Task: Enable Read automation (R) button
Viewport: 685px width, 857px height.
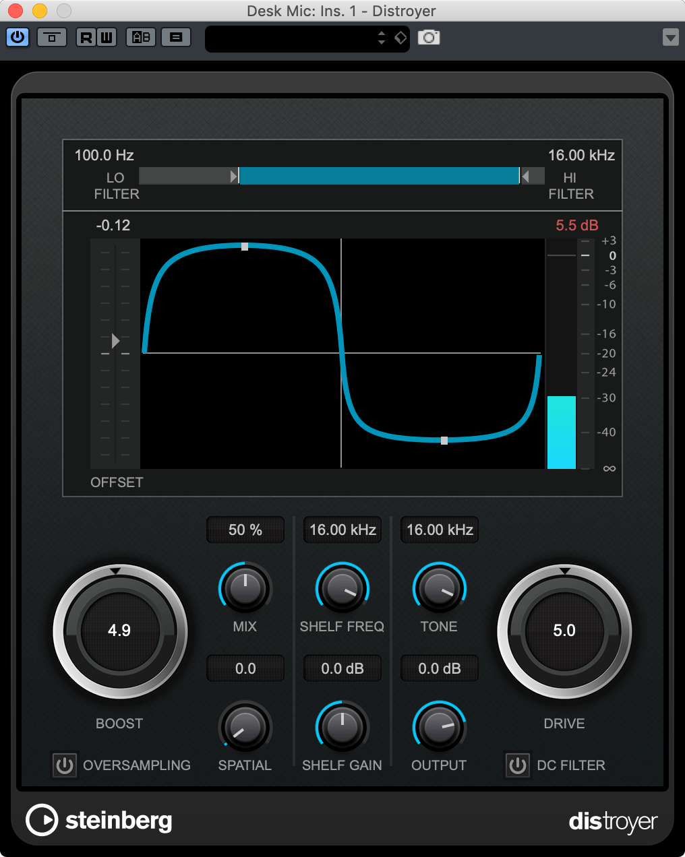Action: 86,37
